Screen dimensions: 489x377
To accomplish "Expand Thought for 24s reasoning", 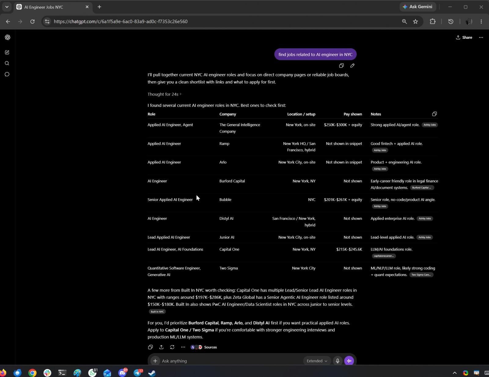I will point(164,94).
